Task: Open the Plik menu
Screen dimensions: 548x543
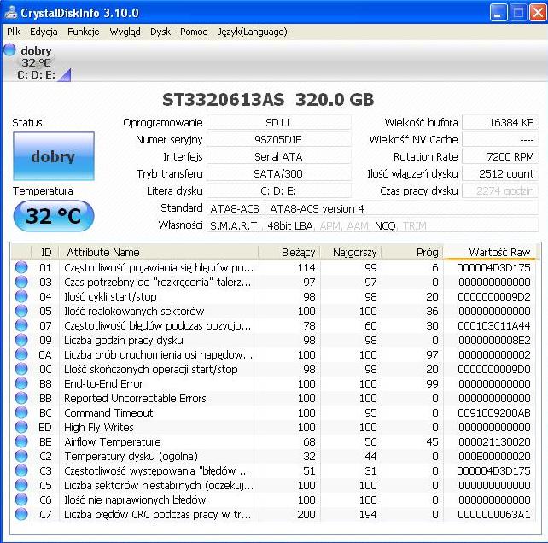Action: (14, 32)
